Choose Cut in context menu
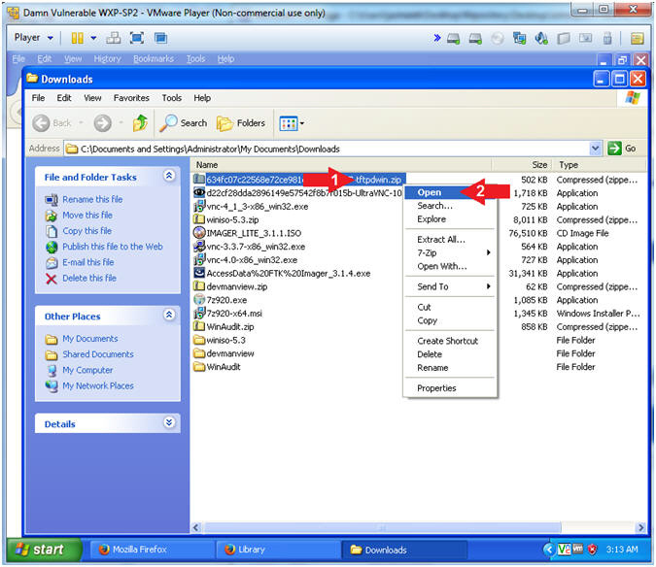 [450, 307]
